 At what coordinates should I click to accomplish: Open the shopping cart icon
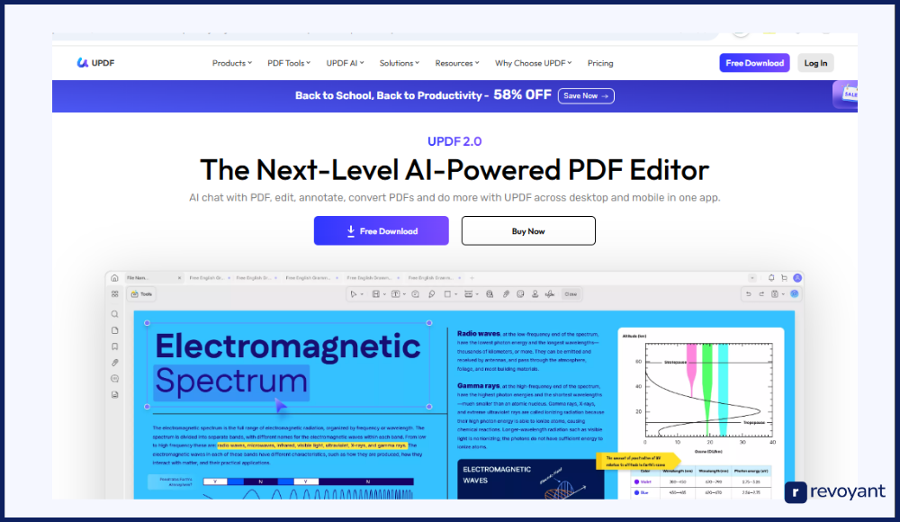[x=784, y=278]
